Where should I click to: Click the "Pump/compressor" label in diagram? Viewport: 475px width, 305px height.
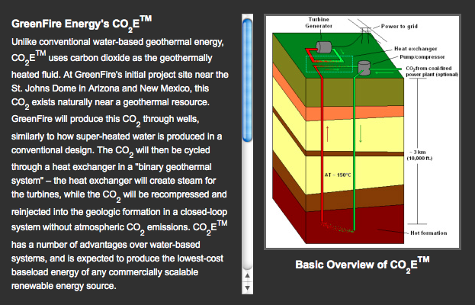(422, 57)
